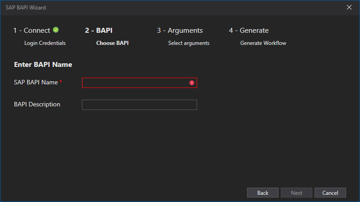The width and height of the screenshot is (360, 202).
Task: Cancel the wizard
Action: (330, 193)
